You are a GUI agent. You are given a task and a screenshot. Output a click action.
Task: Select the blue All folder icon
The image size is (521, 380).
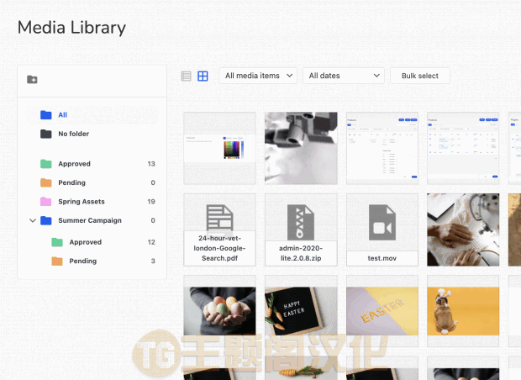(x=46, y=115)
